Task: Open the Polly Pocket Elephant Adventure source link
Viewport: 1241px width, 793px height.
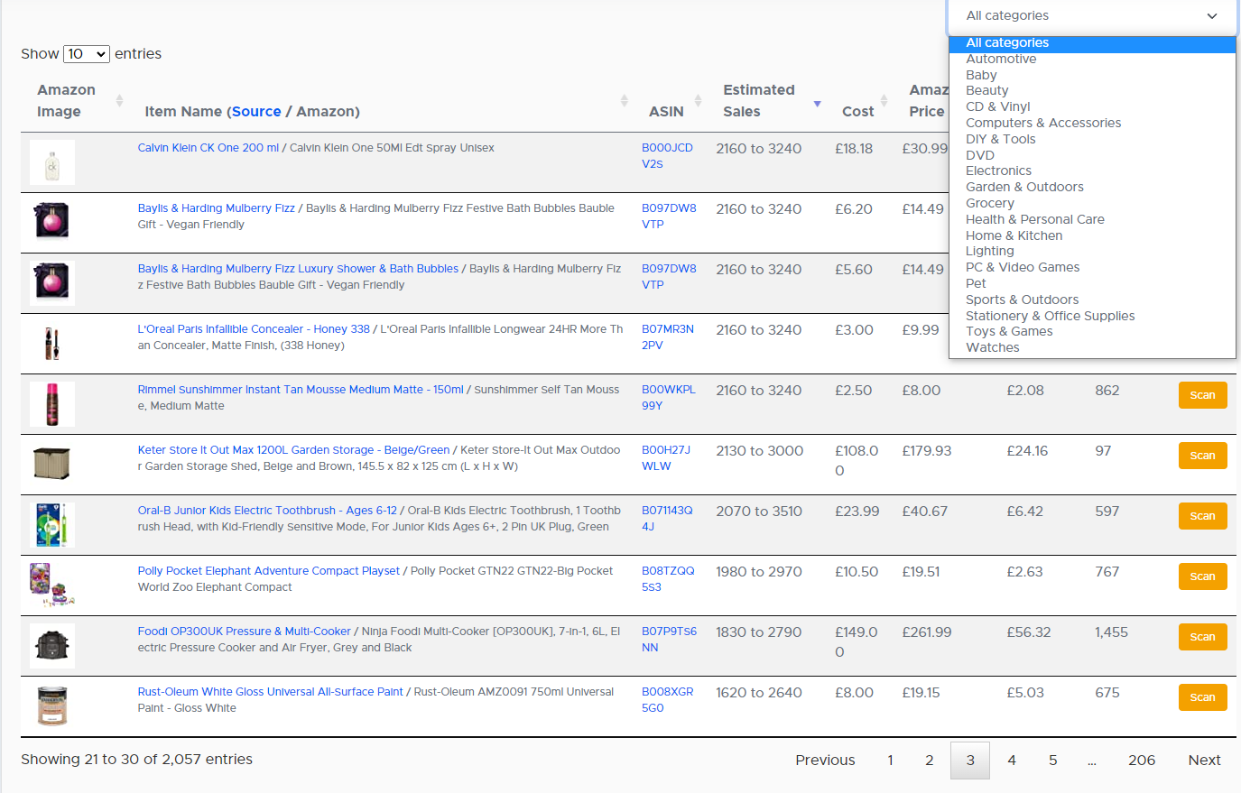Action: 268,571
